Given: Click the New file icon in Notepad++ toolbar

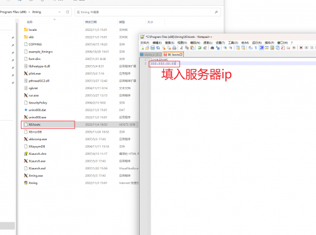Looking at the screenshot, I should (142, 48).
